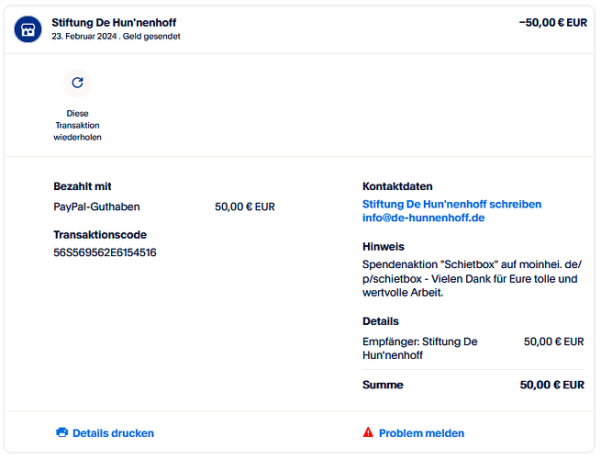Click the Empfänger row amount '50,00 € EUR'
The width and height of the screenshot is (601, 459).
tap(553, 341)
